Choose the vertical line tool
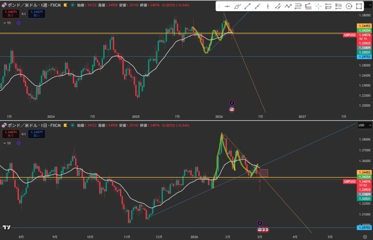 pyautogui.click(x=268, y=6)
